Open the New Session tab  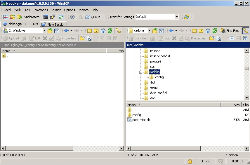(54, 25)
